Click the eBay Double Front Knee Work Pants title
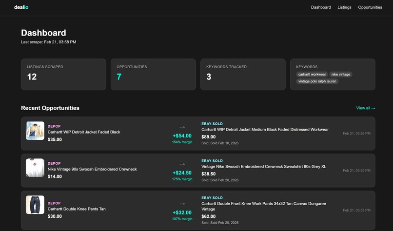Viewport: 393px width, 231px height. pos(264,206)
